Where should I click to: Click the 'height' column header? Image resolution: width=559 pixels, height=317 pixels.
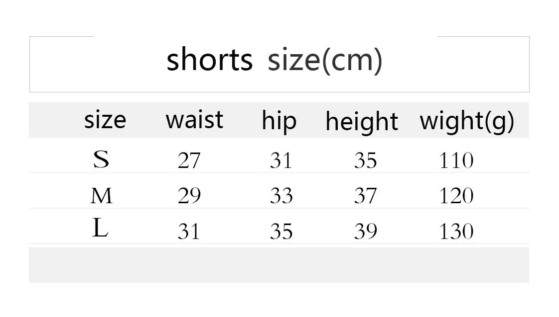coord(362,122)
